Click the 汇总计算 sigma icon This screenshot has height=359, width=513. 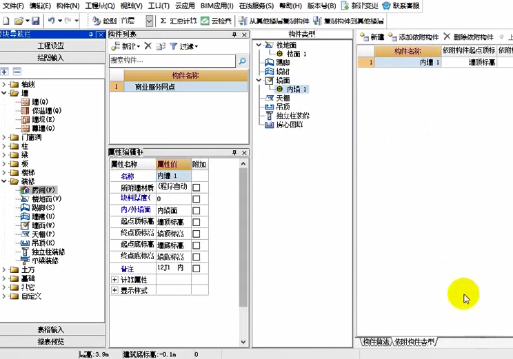[x=163, y=21]
